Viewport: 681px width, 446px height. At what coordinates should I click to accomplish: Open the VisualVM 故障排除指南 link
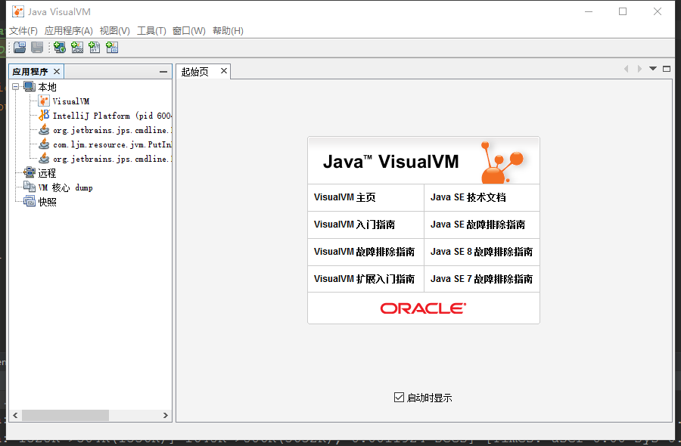[x=365, y=252]
